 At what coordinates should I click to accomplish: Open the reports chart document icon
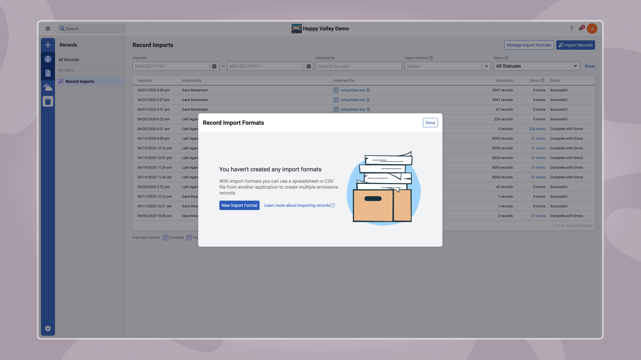pos(48,73)
